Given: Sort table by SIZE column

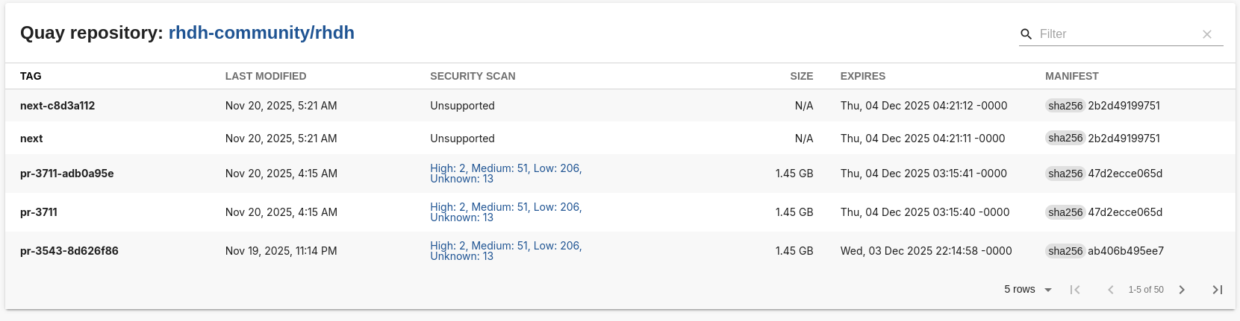Looking at the screenshot, I should click(x=801, y=76).
